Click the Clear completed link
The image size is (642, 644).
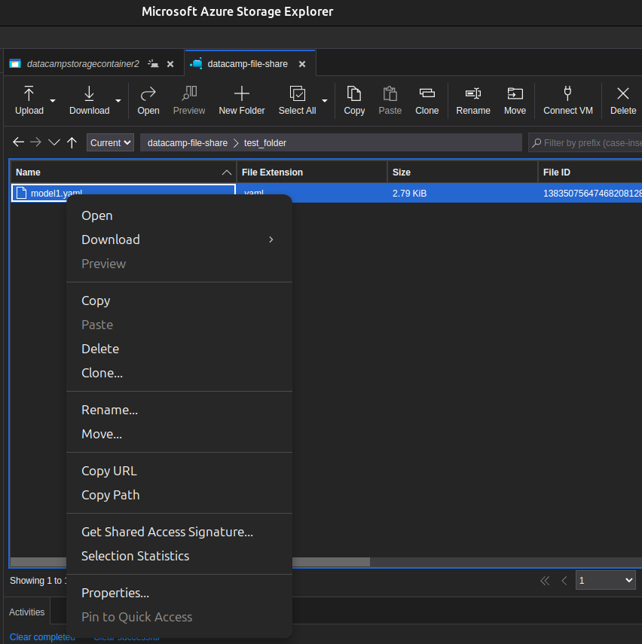tap(42, 636)
